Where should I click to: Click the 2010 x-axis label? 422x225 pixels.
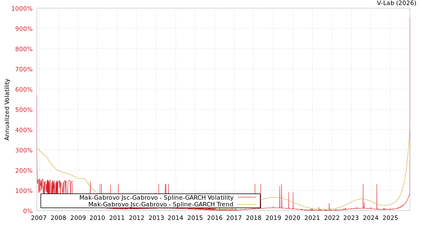(97, 218)
